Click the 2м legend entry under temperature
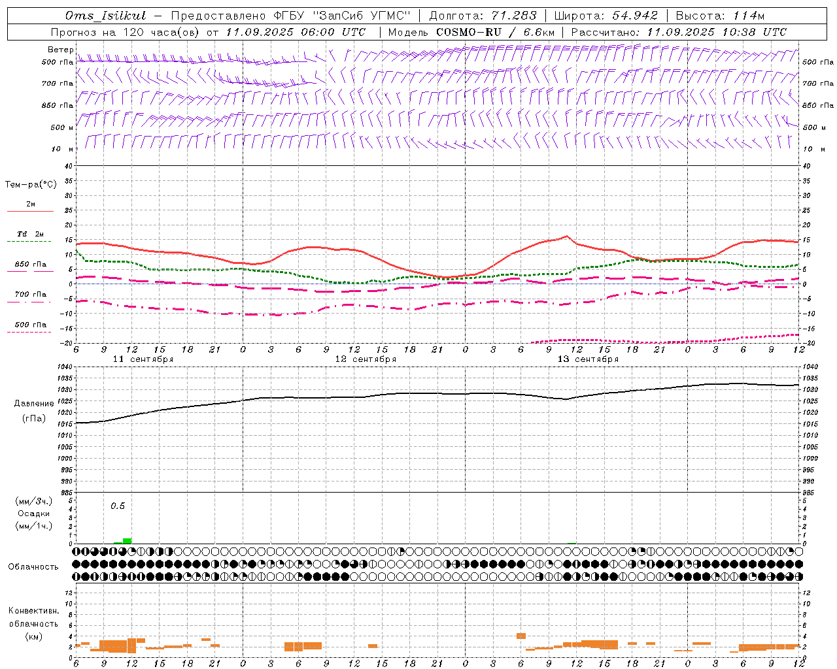This screenshot has height=669, width=837. coord(31,204)
